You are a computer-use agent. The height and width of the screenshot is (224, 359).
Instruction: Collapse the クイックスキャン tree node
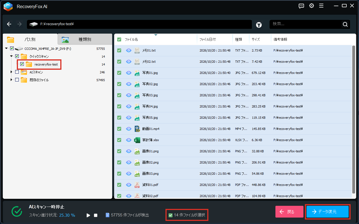tap(11, 56)
